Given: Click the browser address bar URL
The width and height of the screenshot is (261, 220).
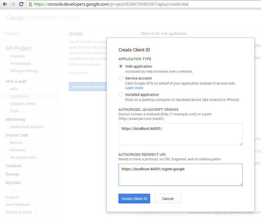Looking at the screenshot, I should 111,4.
